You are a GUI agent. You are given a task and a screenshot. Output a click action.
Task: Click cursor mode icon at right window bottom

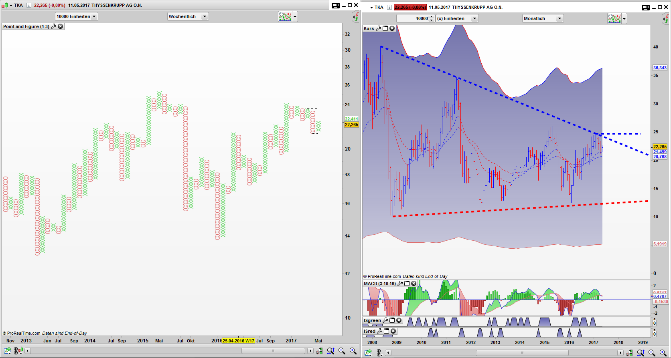(379, 353)
